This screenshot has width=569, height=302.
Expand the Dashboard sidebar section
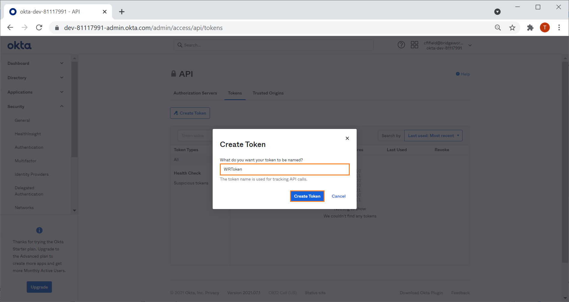coord(36,63)
